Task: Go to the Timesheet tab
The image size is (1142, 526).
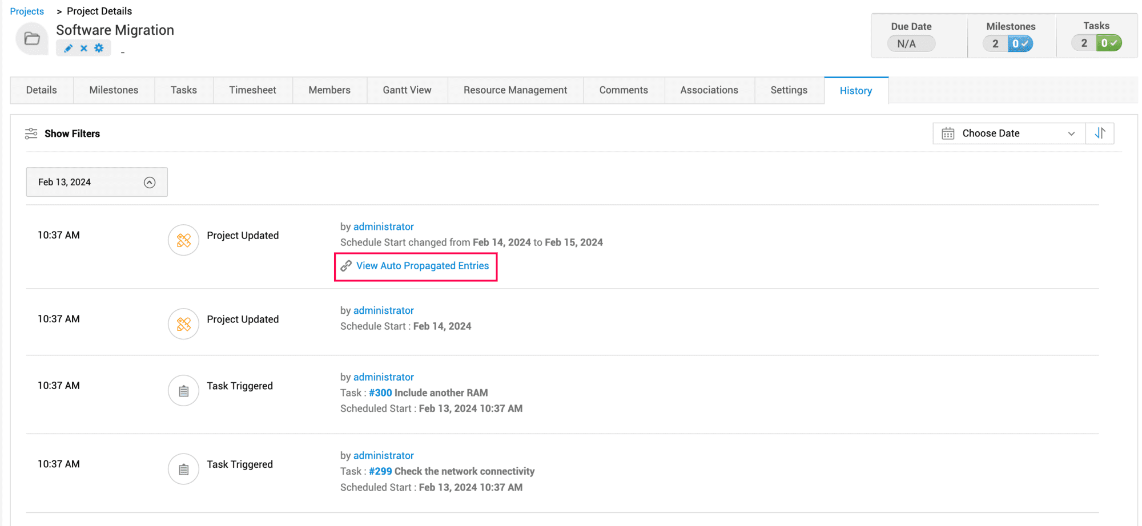Action: 252,90
